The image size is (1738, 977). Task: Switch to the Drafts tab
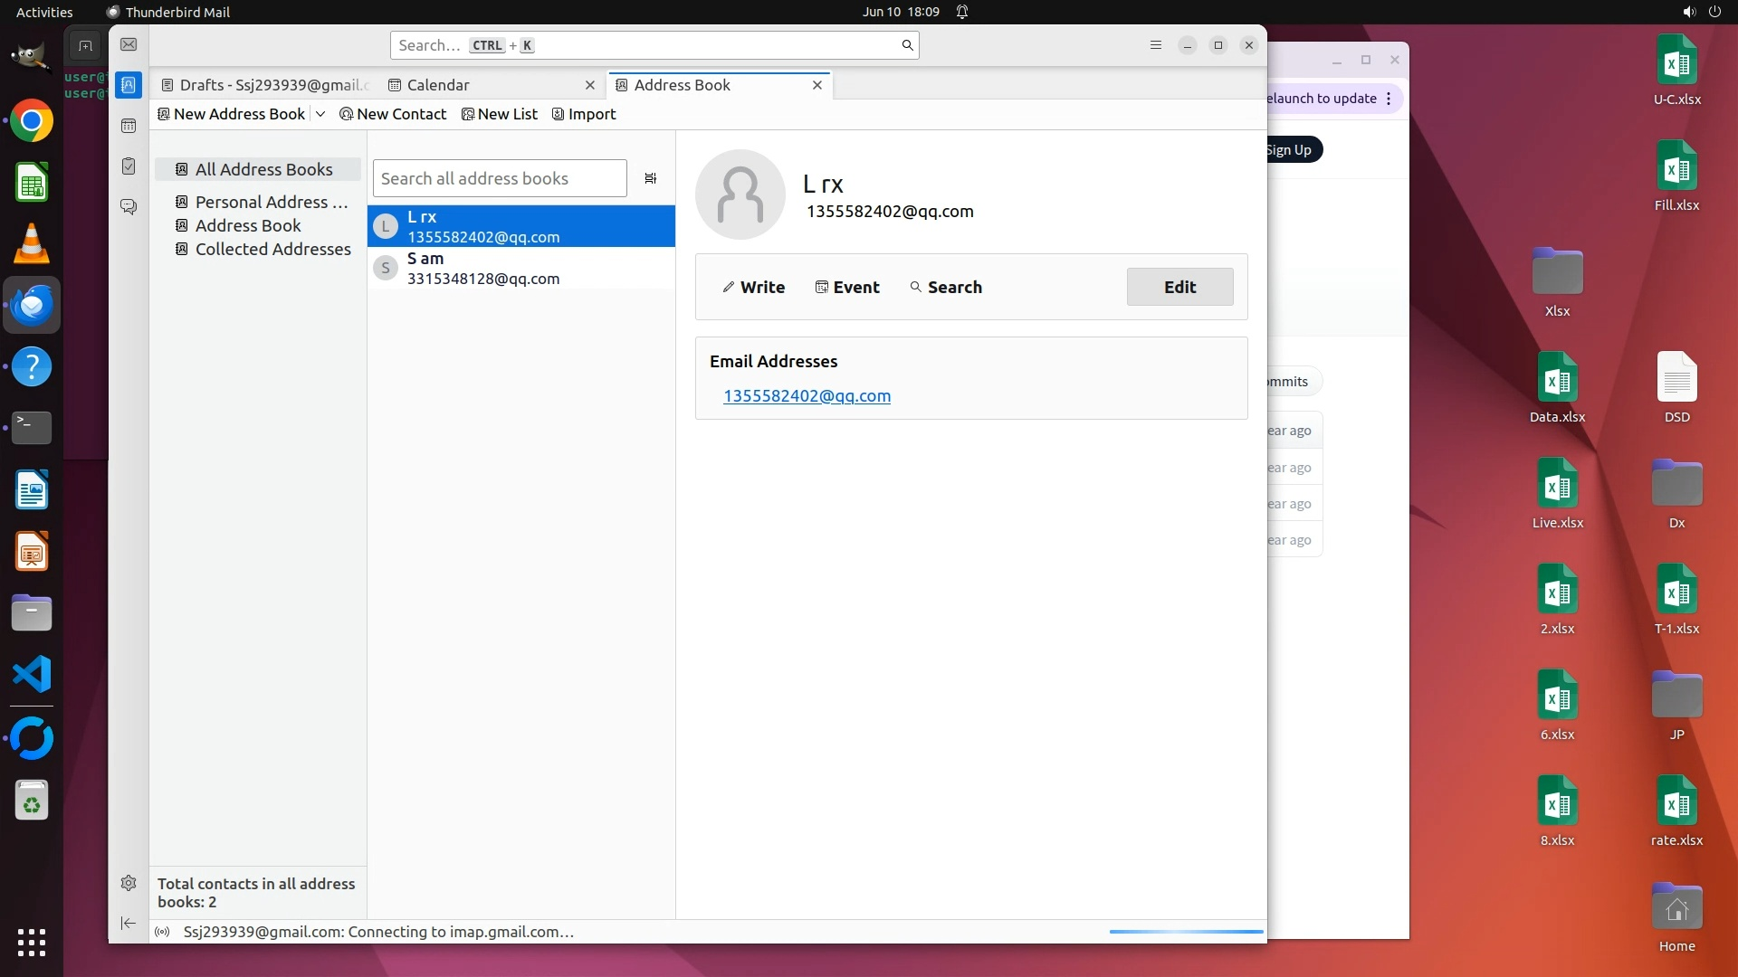click(267, 85)
